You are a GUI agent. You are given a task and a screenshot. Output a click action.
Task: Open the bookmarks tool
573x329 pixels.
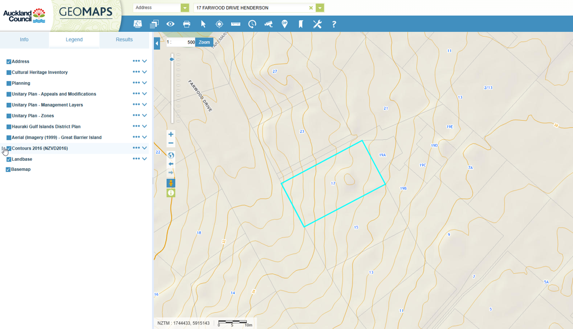click(x=300, y=24)
